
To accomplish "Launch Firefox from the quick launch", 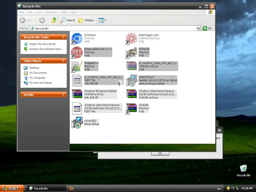I will pos(71,188).
